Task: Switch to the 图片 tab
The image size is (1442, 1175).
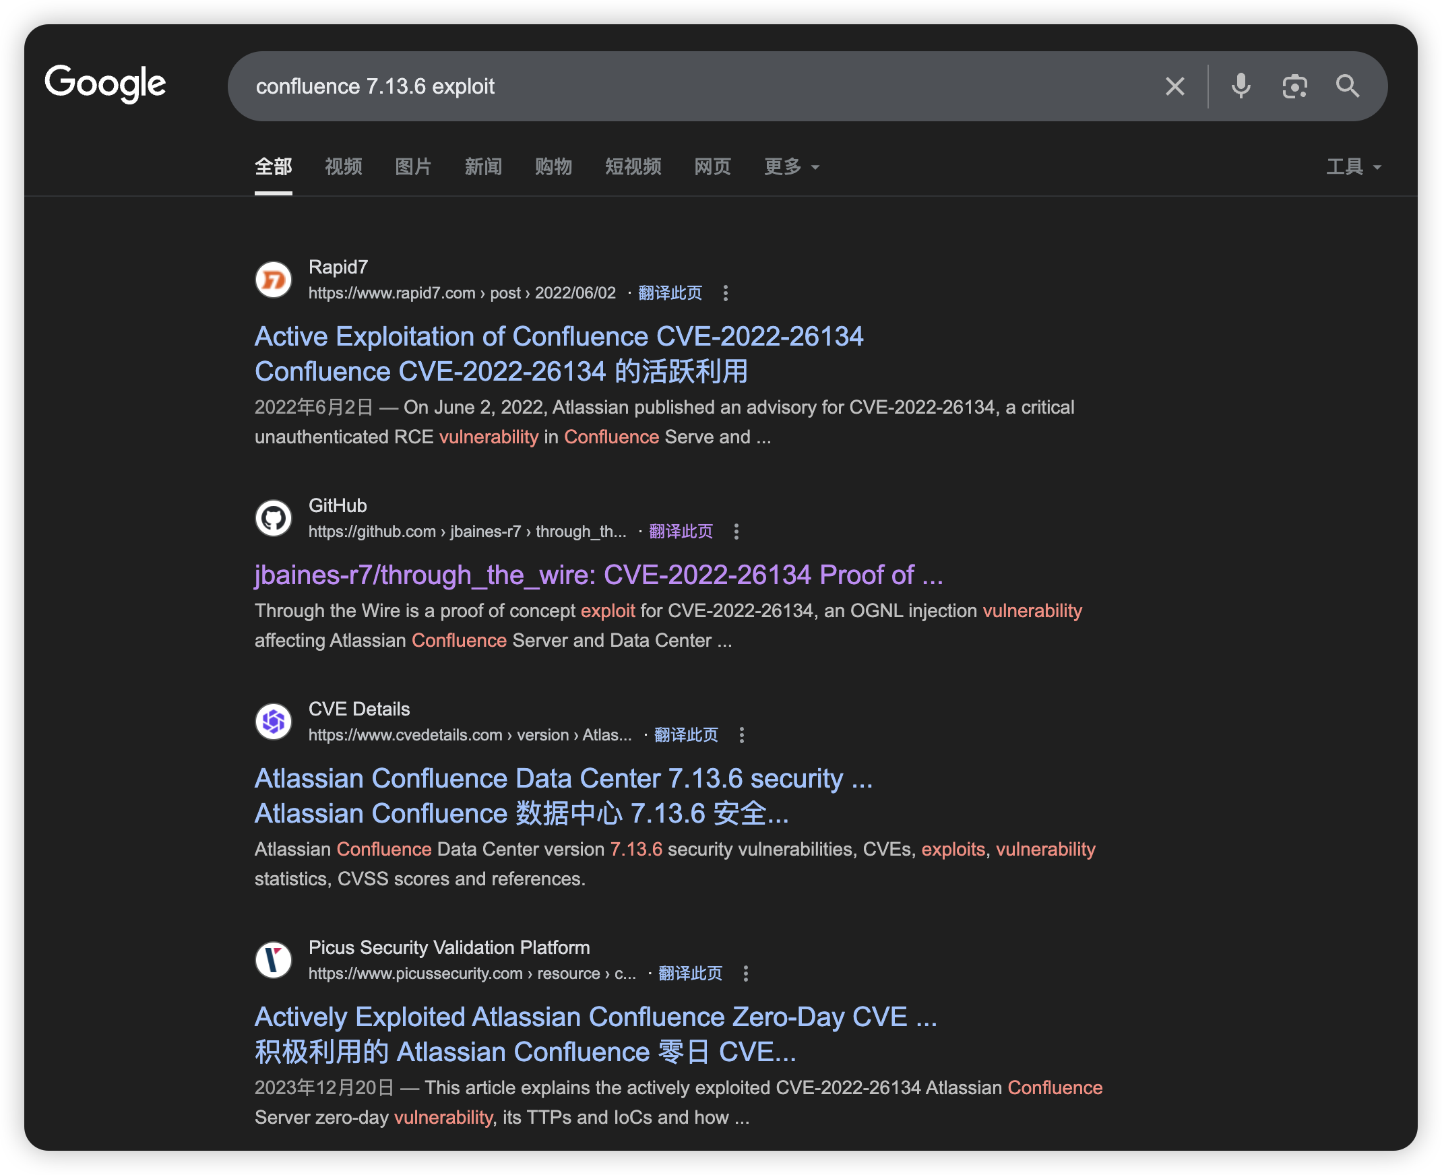Action: [414, 166]
